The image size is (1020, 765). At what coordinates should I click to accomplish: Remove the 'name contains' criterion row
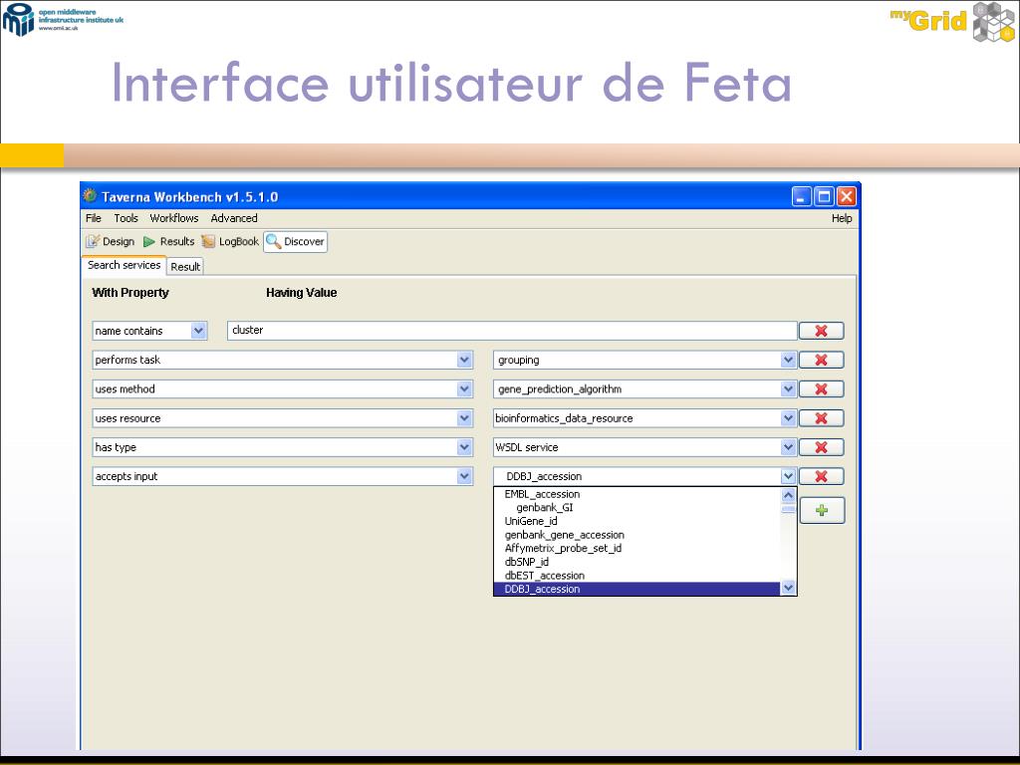pyautogui.click(x=821, y=331)
